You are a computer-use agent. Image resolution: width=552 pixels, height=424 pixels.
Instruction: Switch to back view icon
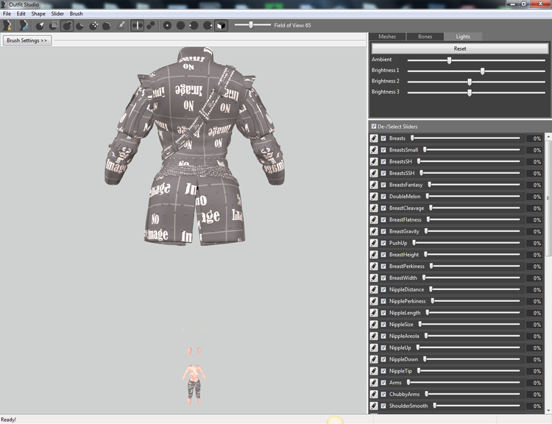pos(180,25)
